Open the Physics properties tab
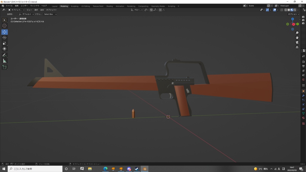Screen dimensions: 306x172 tap(303, 105)
